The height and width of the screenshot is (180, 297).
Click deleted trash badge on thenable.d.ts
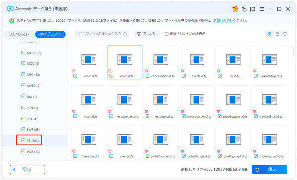(74, 151)
